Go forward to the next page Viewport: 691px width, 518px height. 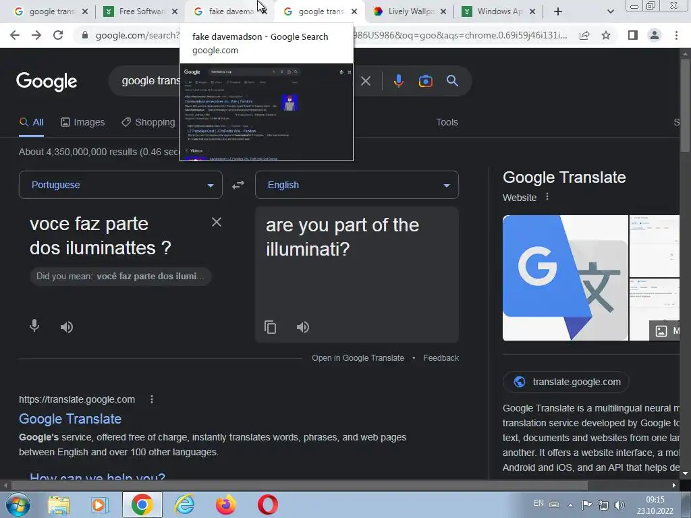coord(36,35)
